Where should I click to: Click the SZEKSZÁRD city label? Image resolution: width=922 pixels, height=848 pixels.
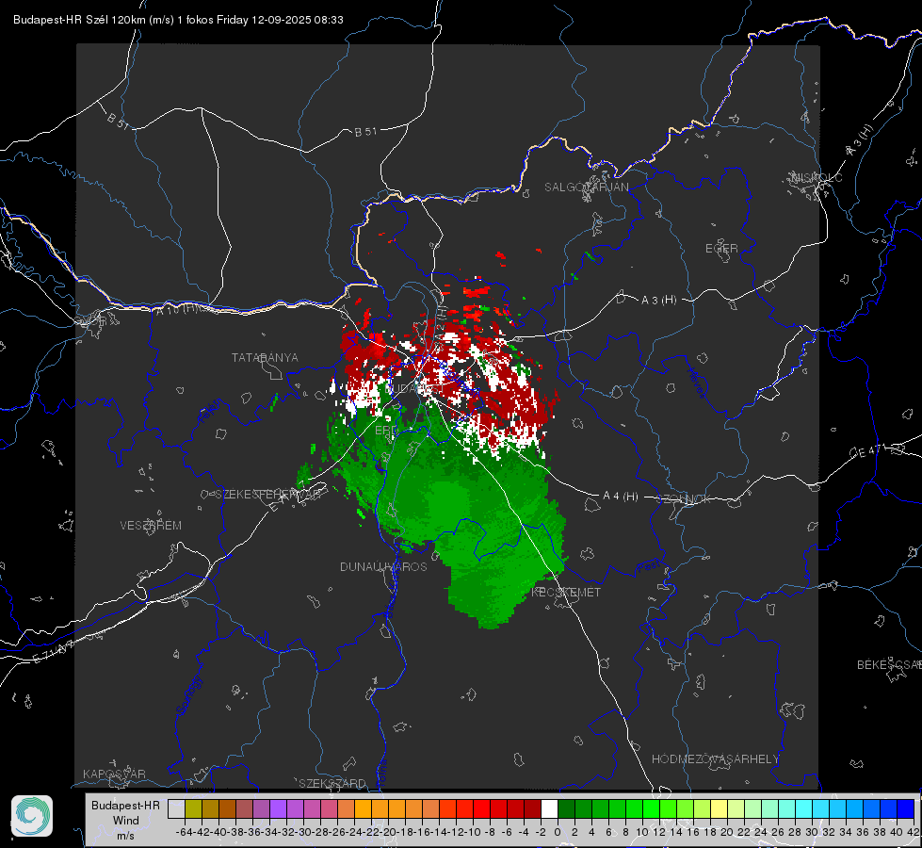tap(332, 783)
